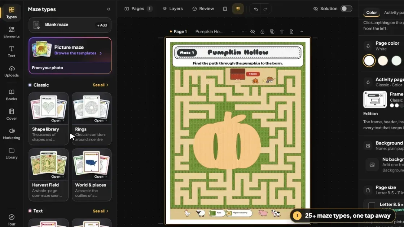Redo the last action

pos(265,9)
